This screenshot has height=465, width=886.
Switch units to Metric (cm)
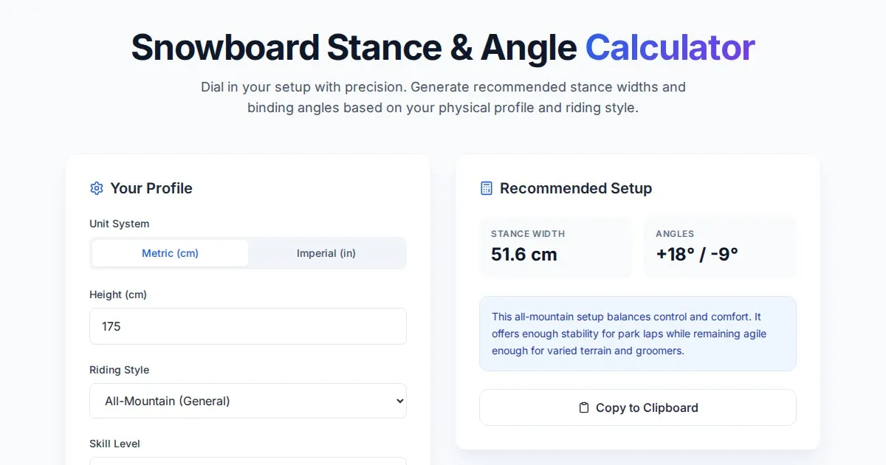point(170,253)
